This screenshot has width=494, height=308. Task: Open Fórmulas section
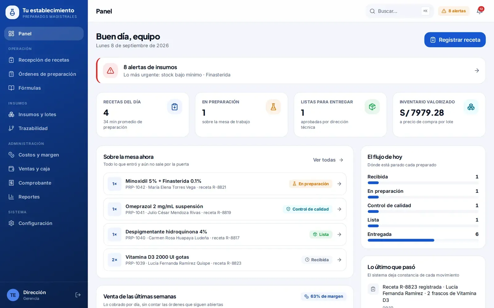[44, 88]
